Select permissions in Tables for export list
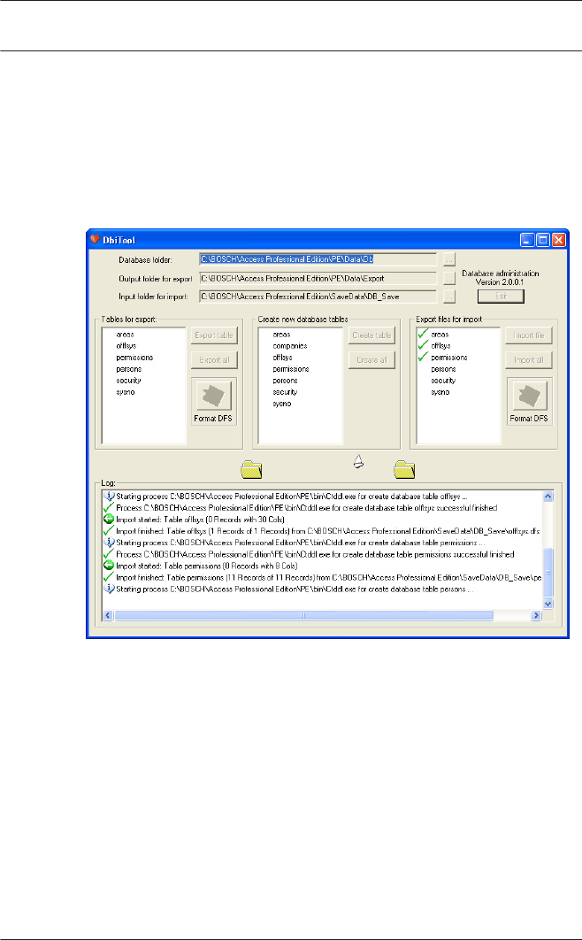 134,358
